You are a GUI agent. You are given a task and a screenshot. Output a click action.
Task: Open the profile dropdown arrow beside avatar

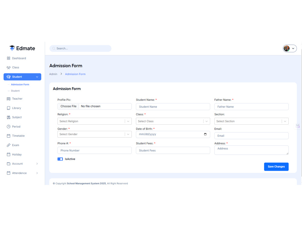293,48
